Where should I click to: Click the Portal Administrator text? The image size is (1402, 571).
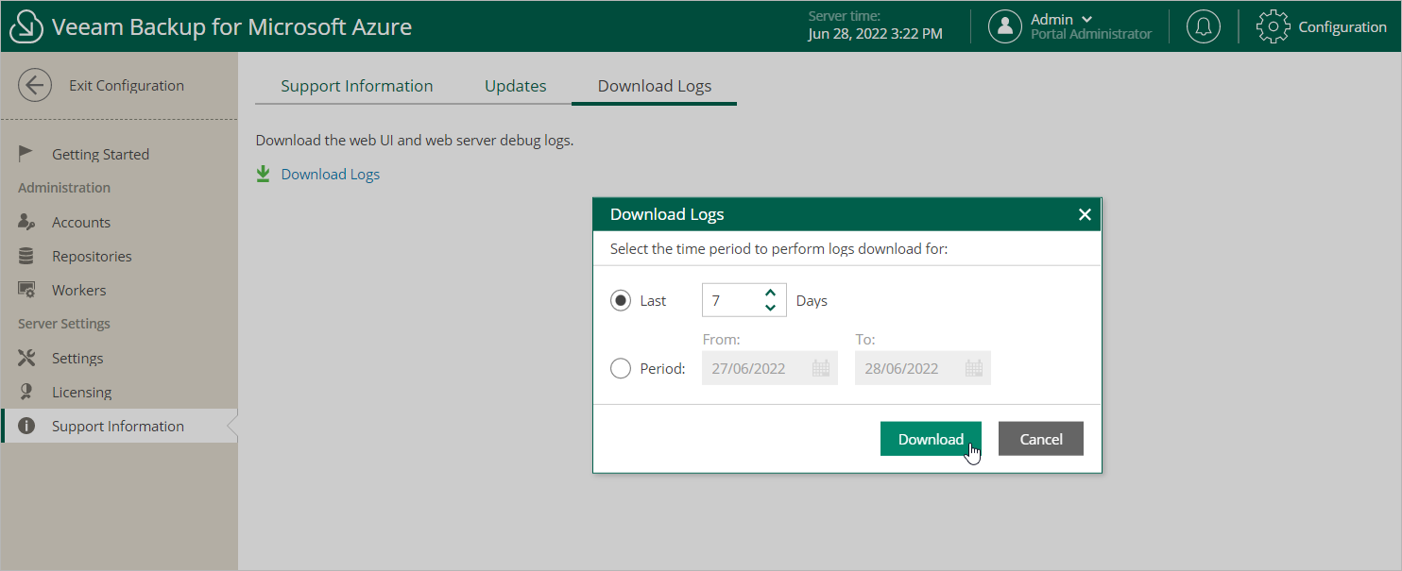[1091, 34]
